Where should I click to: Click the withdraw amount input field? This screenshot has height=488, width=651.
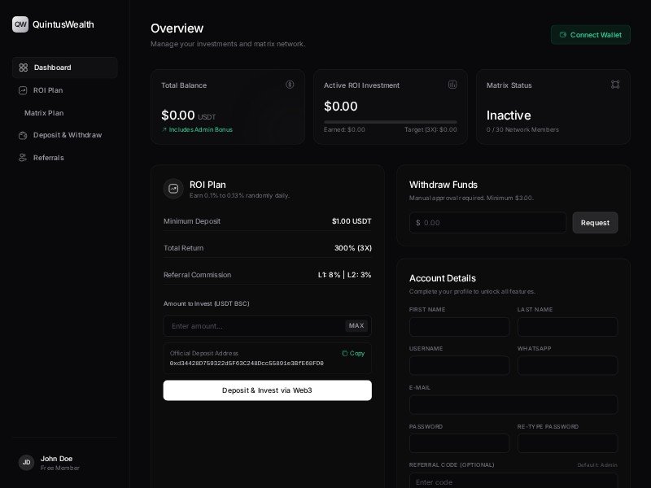488,223
